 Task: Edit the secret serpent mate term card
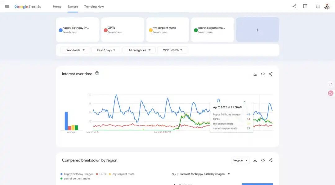212,30
